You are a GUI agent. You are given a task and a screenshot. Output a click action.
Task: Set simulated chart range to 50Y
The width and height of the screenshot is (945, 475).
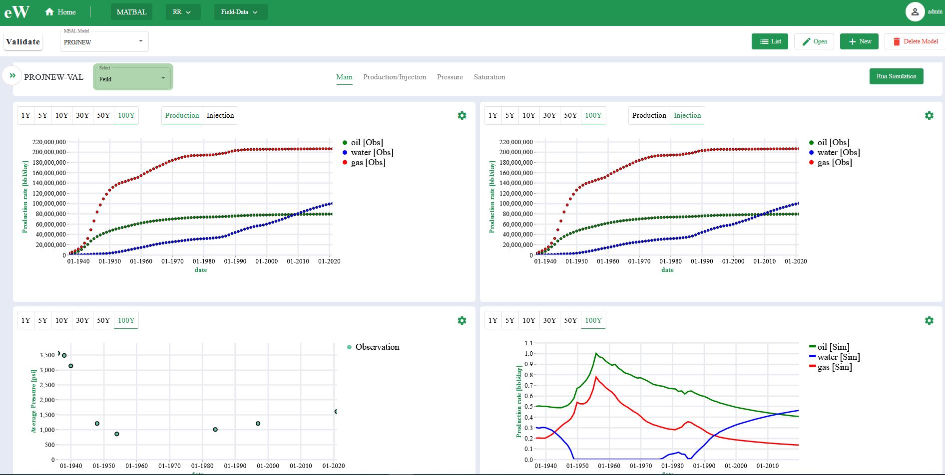[x=570, y=320]
